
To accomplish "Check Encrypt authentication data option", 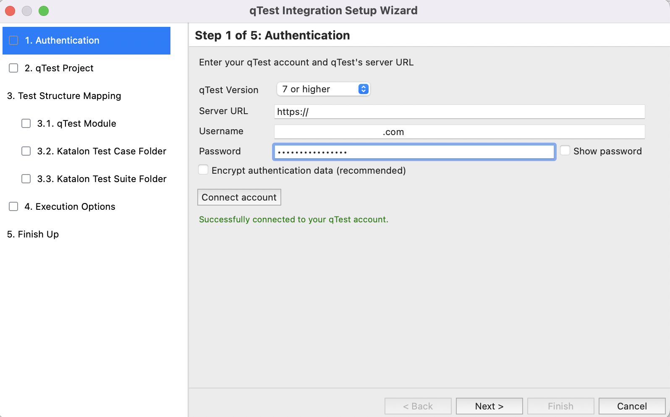I will (204, 170).
